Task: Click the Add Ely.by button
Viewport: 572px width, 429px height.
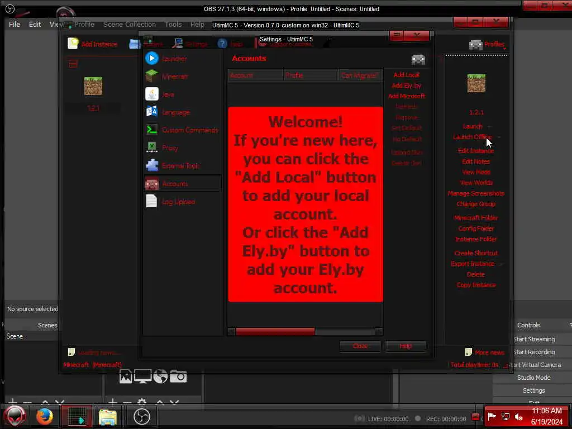Action: (x=407, y=85)
